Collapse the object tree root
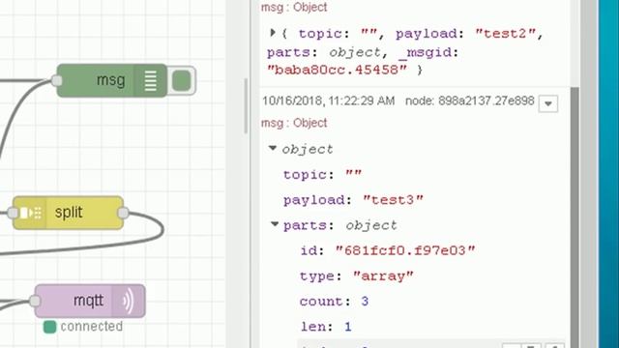The image size is (619, 348). tap(273, 148)
